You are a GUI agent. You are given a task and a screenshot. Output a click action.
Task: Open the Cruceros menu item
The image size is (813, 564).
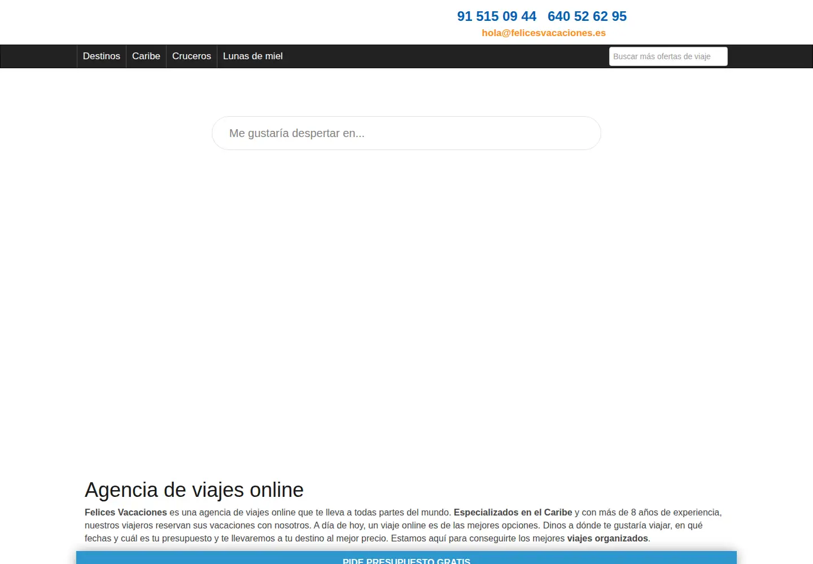(x=191, y=56)
